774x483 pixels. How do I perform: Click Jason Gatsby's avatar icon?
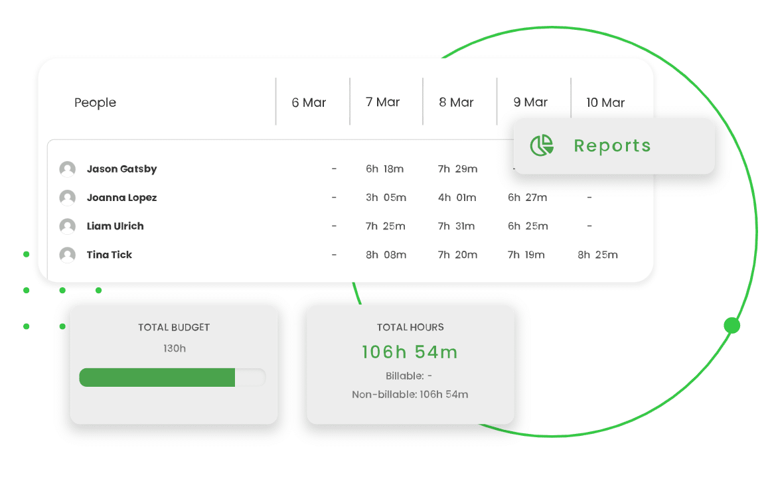pos(67,169)
